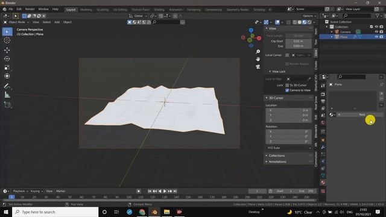Click the outliner search field
The image size is (386, 217).
tap(356, 16)
